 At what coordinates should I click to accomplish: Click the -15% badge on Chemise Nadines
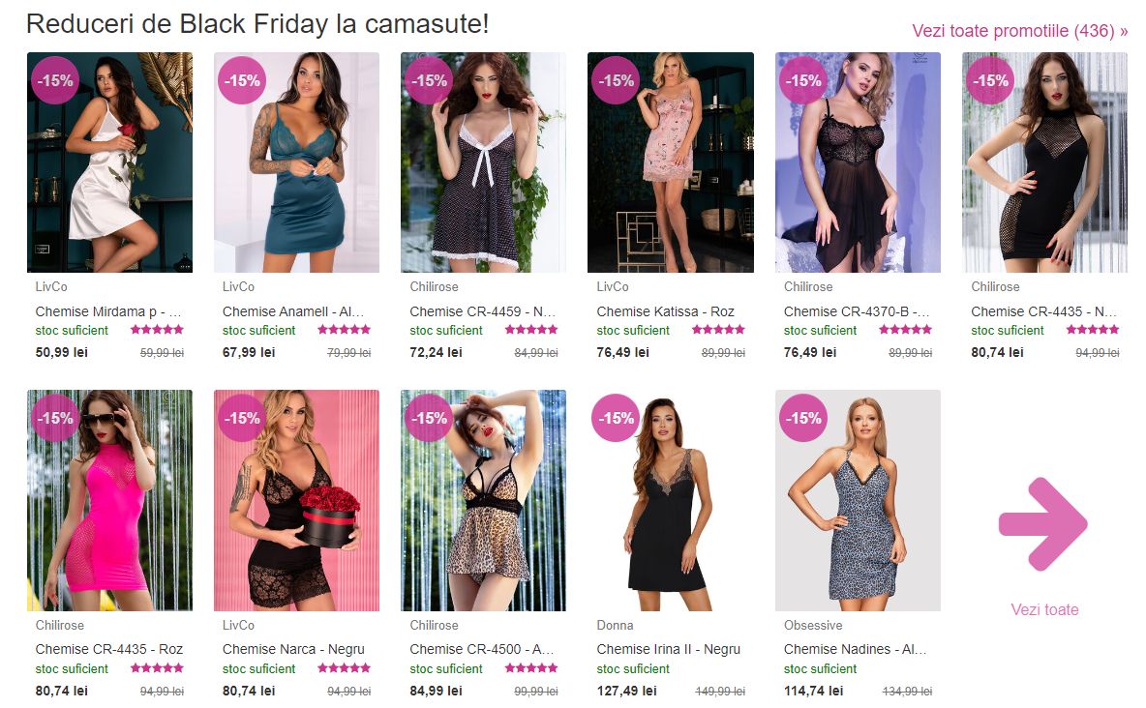point(803,418)
